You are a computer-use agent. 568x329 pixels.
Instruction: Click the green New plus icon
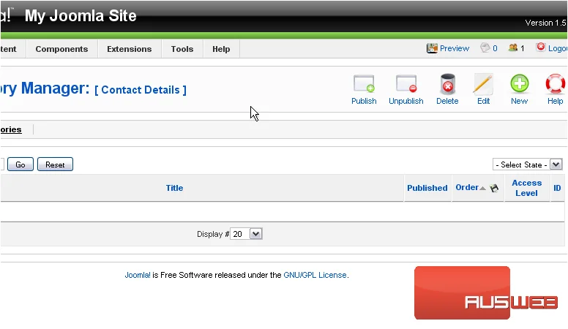520,84
